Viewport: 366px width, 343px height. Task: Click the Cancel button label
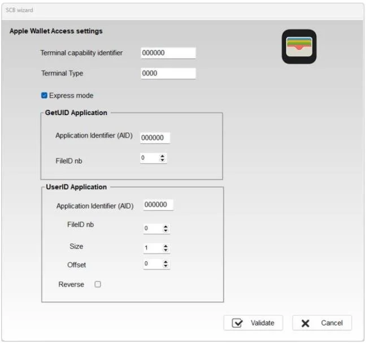pos(332,323)
